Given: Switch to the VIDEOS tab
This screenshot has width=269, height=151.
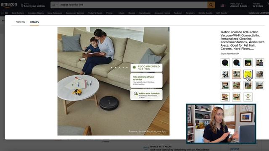Looking at the screenshot, I should 21,22.
